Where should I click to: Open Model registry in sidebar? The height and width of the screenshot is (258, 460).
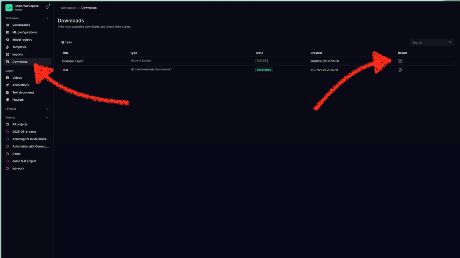22,40
